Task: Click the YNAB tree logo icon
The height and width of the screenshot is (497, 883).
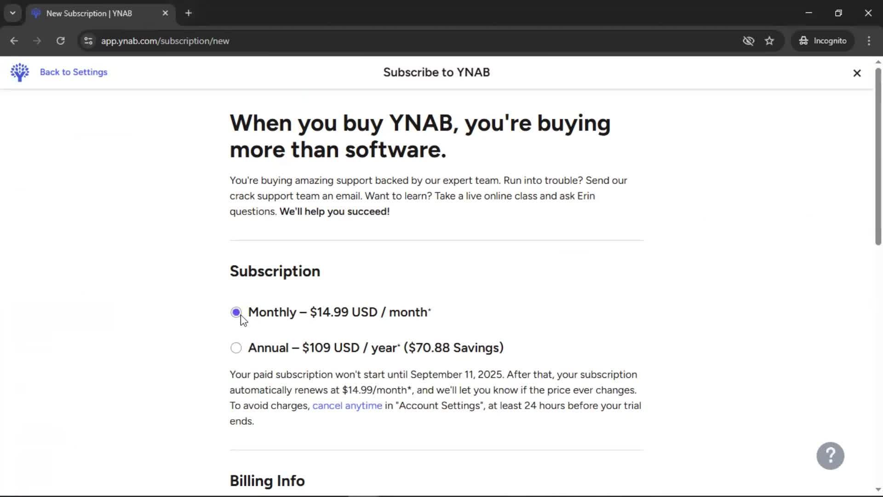Action: pos(20,72)
